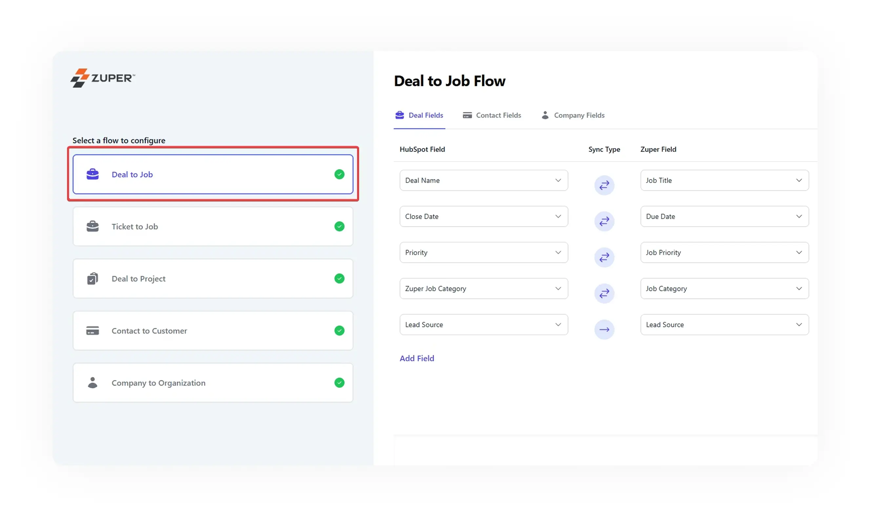Select the Deal to Job flow
870x519 pixels.
[213, 174]
